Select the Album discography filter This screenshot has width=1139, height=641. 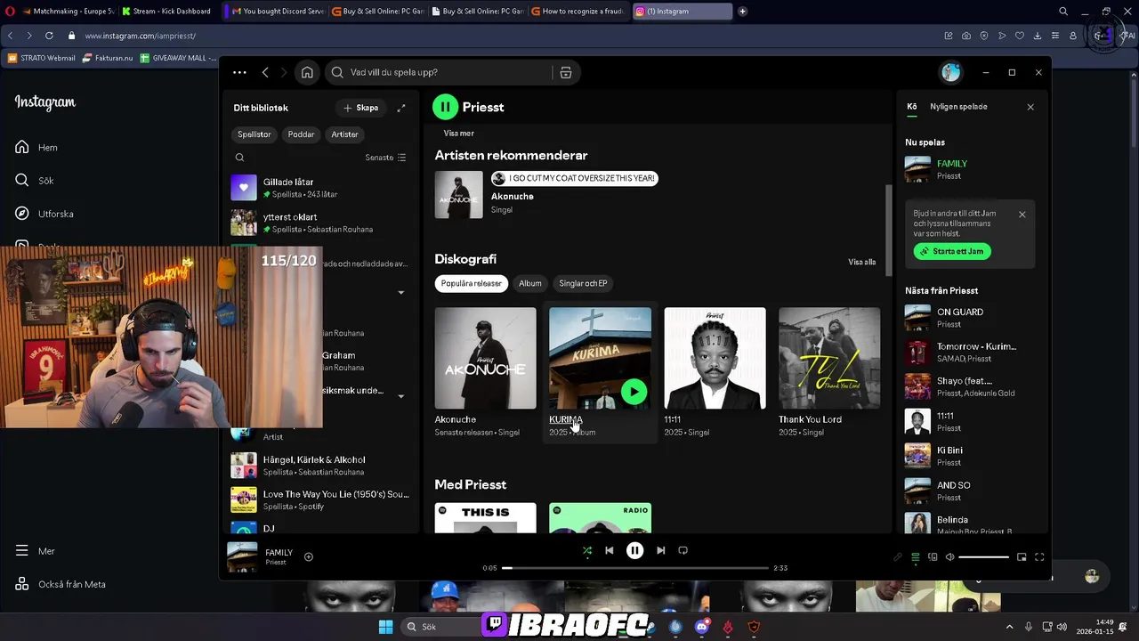[x=530, y=283]
